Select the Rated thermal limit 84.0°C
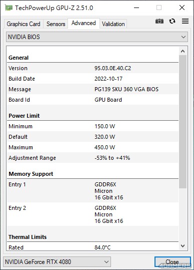Viewport: 194px width, 270px height. click(x=102, y=247)
